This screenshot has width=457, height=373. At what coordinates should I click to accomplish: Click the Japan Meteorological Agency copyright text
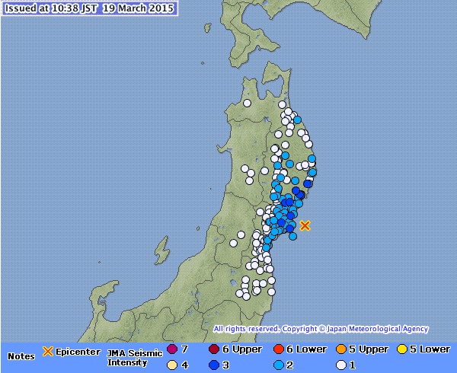(x=321, y=330)
